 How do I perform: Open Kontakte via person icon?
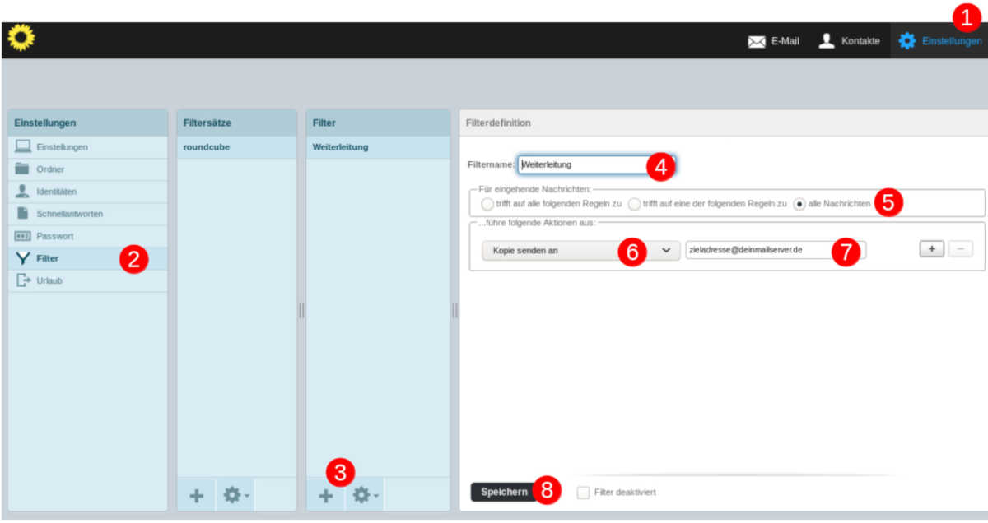[827, 40]
